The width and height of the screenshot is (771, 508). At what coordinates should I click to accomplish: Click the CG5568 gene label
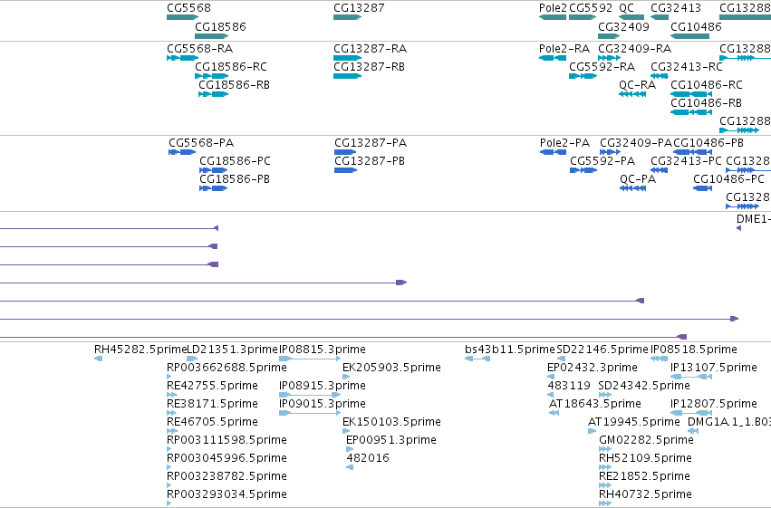coord(188,8)
